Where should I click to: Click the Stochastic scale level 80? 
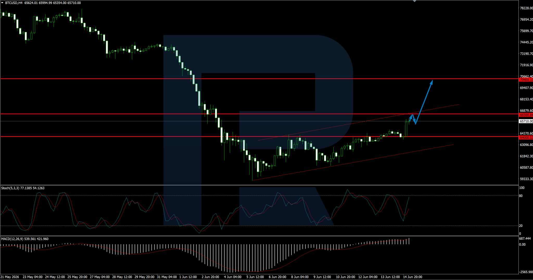coord(521,196)
